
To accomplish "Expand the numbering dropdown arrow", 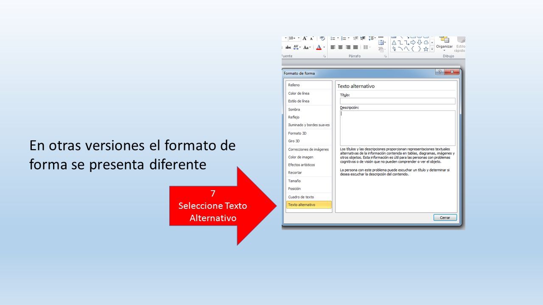I will (348, 38).
